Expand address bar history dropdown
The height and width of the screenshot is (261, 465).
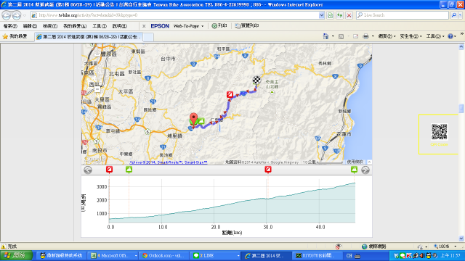click(x=321, y=15)
